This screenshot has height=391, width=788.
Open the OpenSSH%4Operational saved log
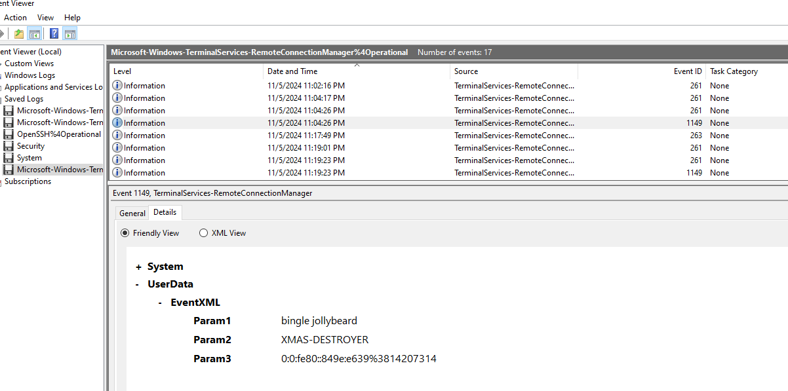coord(59,134)
